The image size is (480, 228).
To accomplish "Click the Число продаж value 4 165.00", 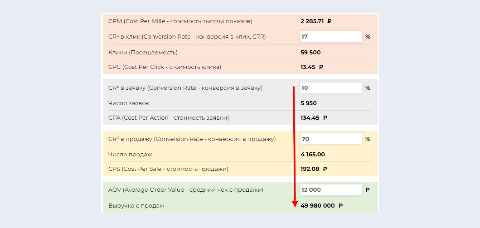I will click(312, 154).
